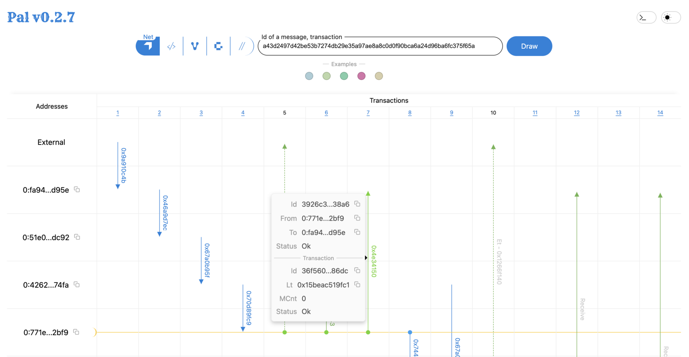Image resolution: width=689 pixels, height=357 pixels.
Task: Open transaction 12 column link
Action: [x=577, y=113]
